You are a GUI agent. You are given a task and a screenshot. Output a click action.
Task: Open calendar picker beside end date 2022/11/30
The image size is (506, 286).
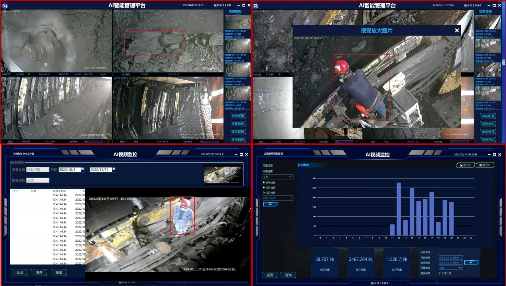tap(114, 169)
